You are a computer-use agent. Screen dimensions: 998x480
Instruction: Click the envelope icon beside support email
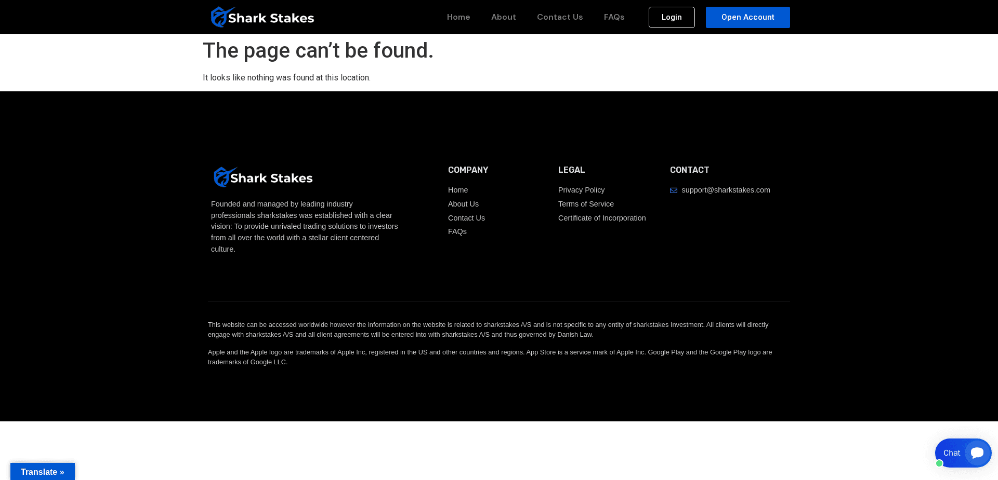[x=674, y=190]
